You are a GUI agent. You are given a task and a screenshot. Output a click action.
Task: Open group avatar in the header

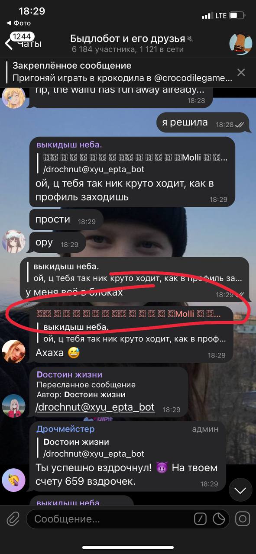coord(240,43)
